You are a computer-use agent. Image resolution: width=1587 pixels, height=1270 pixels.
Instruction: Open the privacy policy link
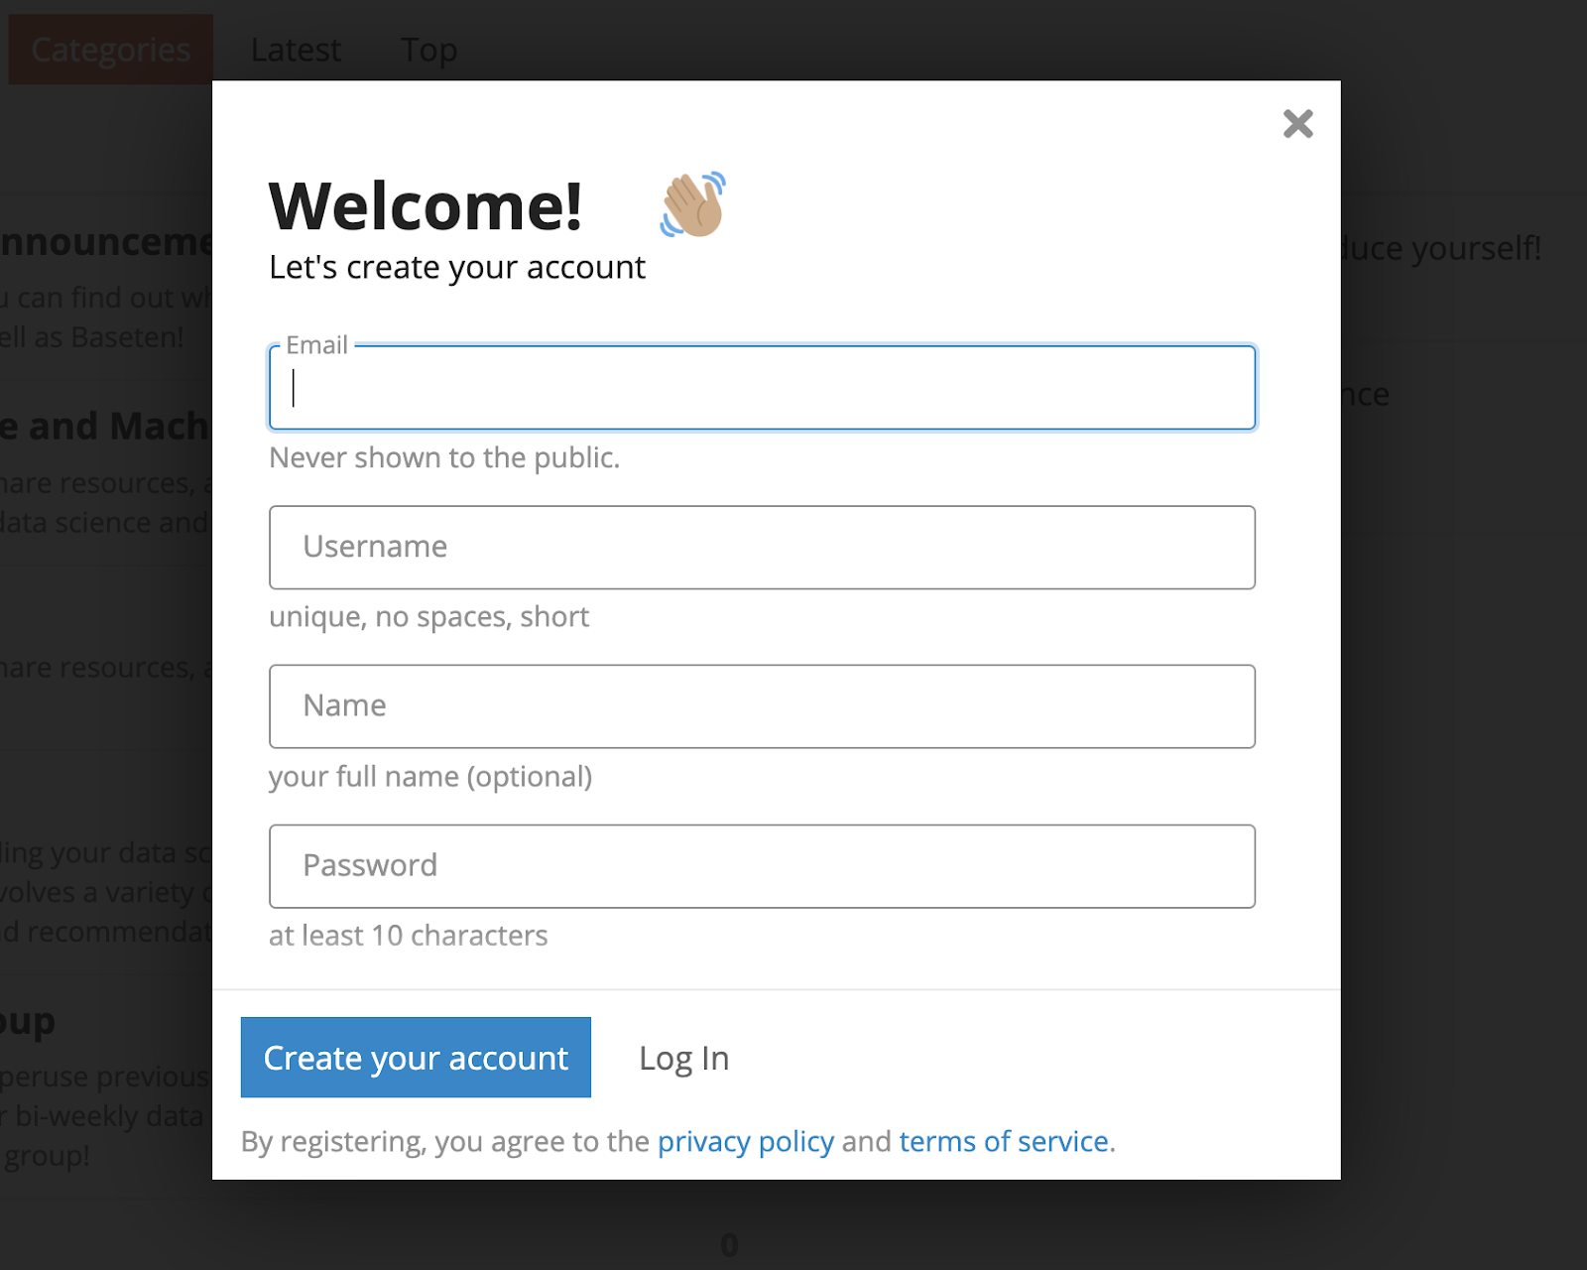pyautogui.click(x=745, y=1142)
